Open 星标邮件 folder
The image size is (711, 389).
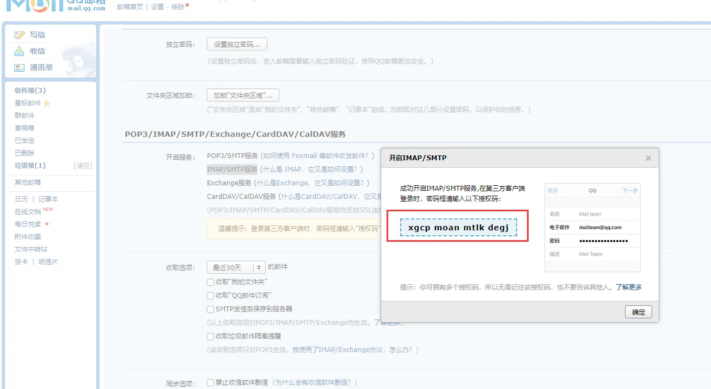[28, 103]
